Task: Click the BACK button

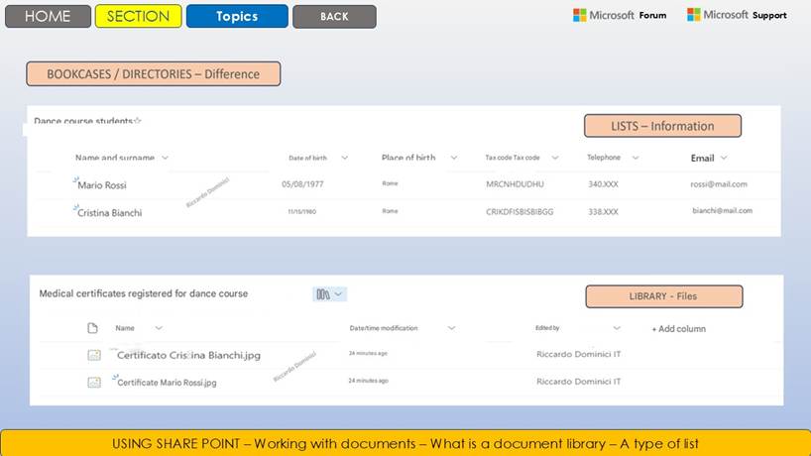Action: coord(334,16)
